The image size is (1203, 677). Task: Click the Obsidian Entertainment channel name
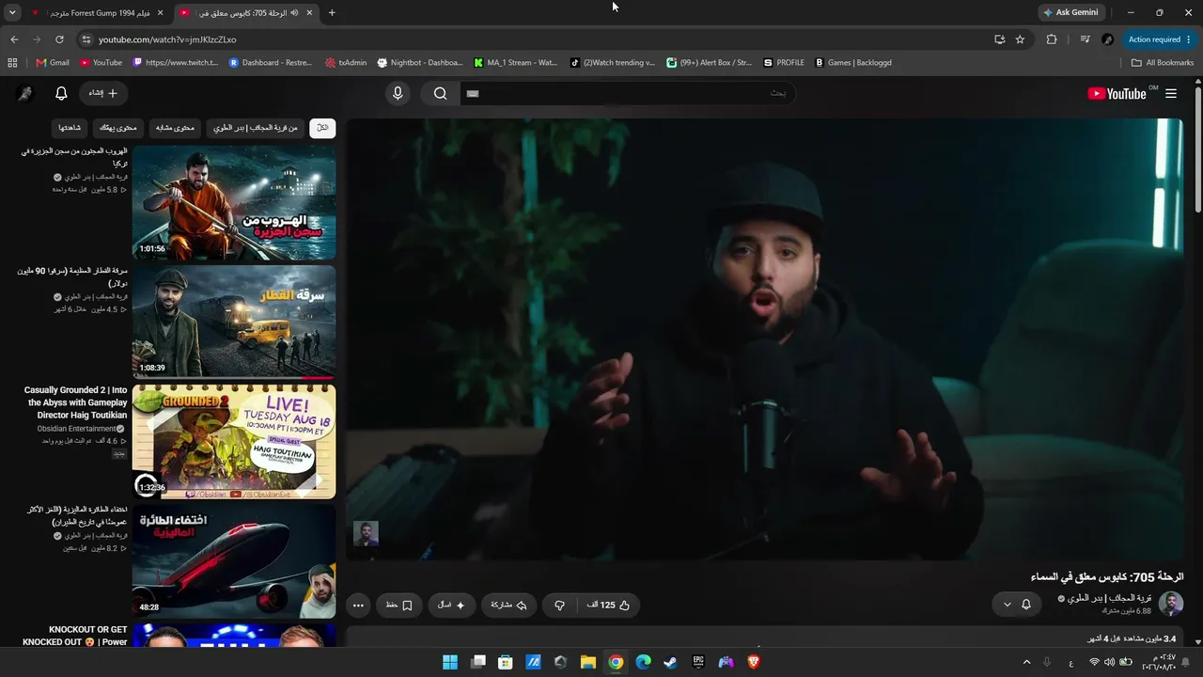pos(76,429)
